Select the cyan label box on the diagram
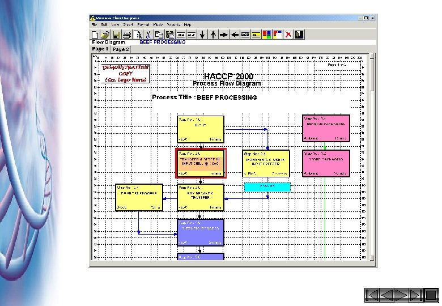The image size is (442, 306). click(267, 187)
